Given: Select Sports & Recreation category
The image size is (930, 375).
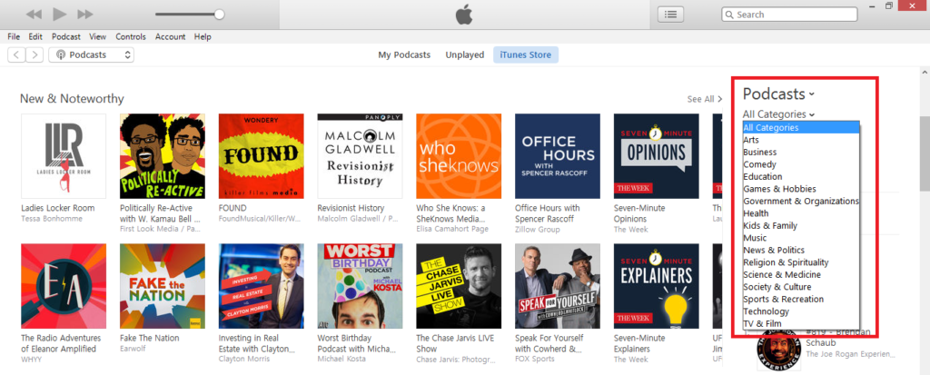Looking at the screenshot, I should (801, 299).
